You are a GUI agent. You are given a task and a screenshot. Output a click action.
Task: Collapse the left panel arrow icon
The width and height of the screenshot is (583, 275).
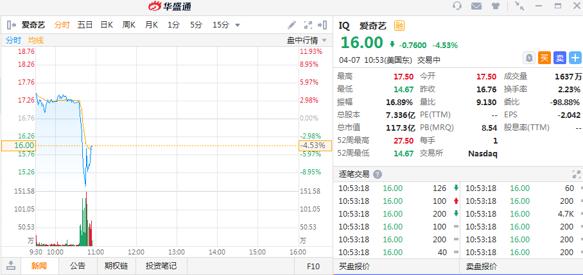click(11, 25)
